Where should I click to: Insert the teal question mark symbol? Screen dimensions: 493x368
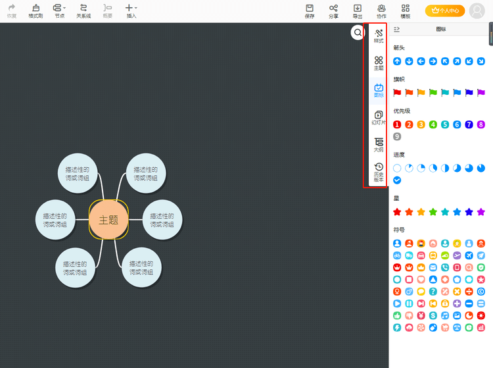[x=433, y=292]
